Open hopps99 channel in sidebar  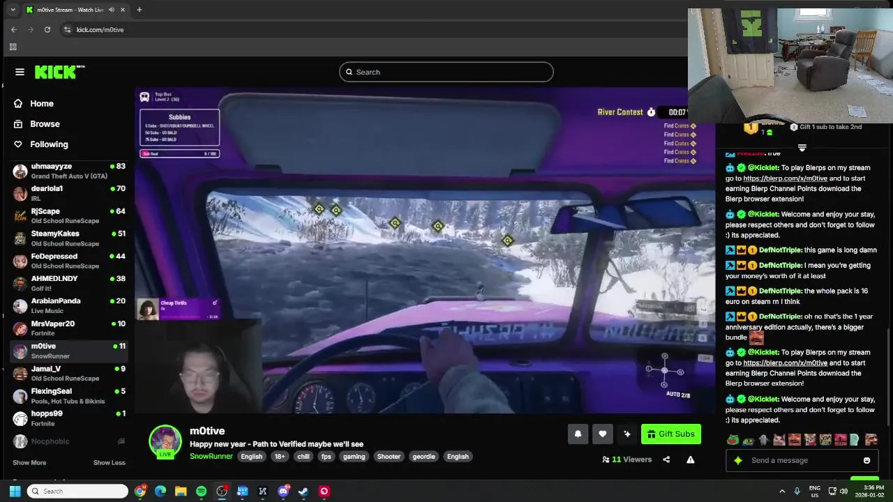69,418
